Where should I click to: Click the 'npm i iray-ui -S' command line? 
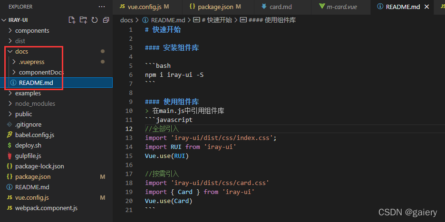[174, 75]
